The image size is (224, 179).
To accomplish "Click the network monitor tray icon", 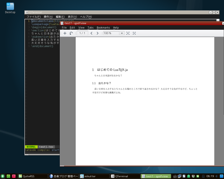I will 180,176.
